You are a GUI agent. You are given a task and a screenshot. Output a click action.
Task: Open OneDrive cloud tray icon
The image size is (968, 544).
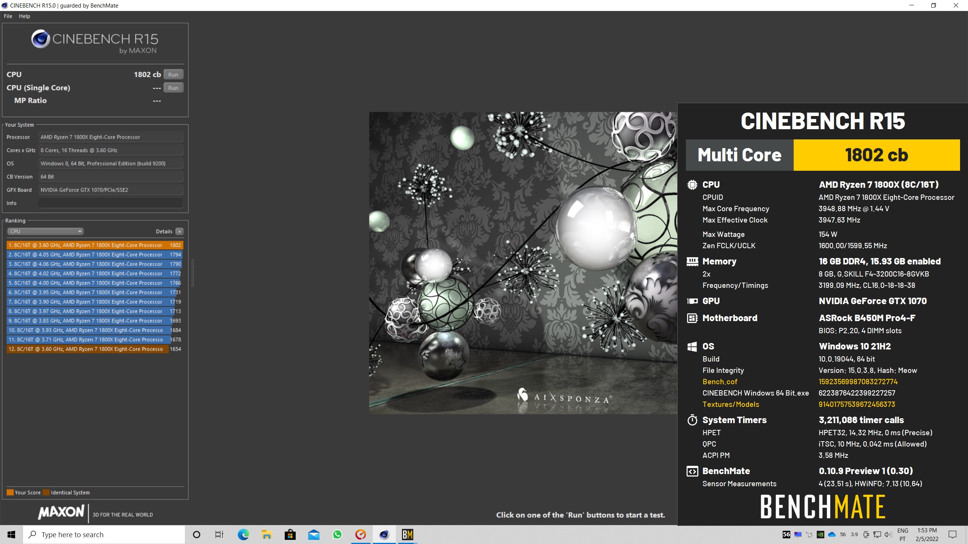coord(832,535)
